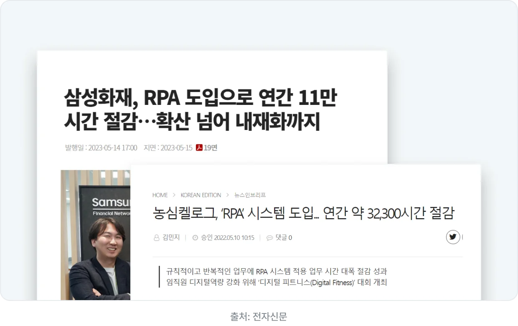The image size is (518, 326).
Task: Open the 농심켈로그 RPA article headline
Action: tap(303, 213)
